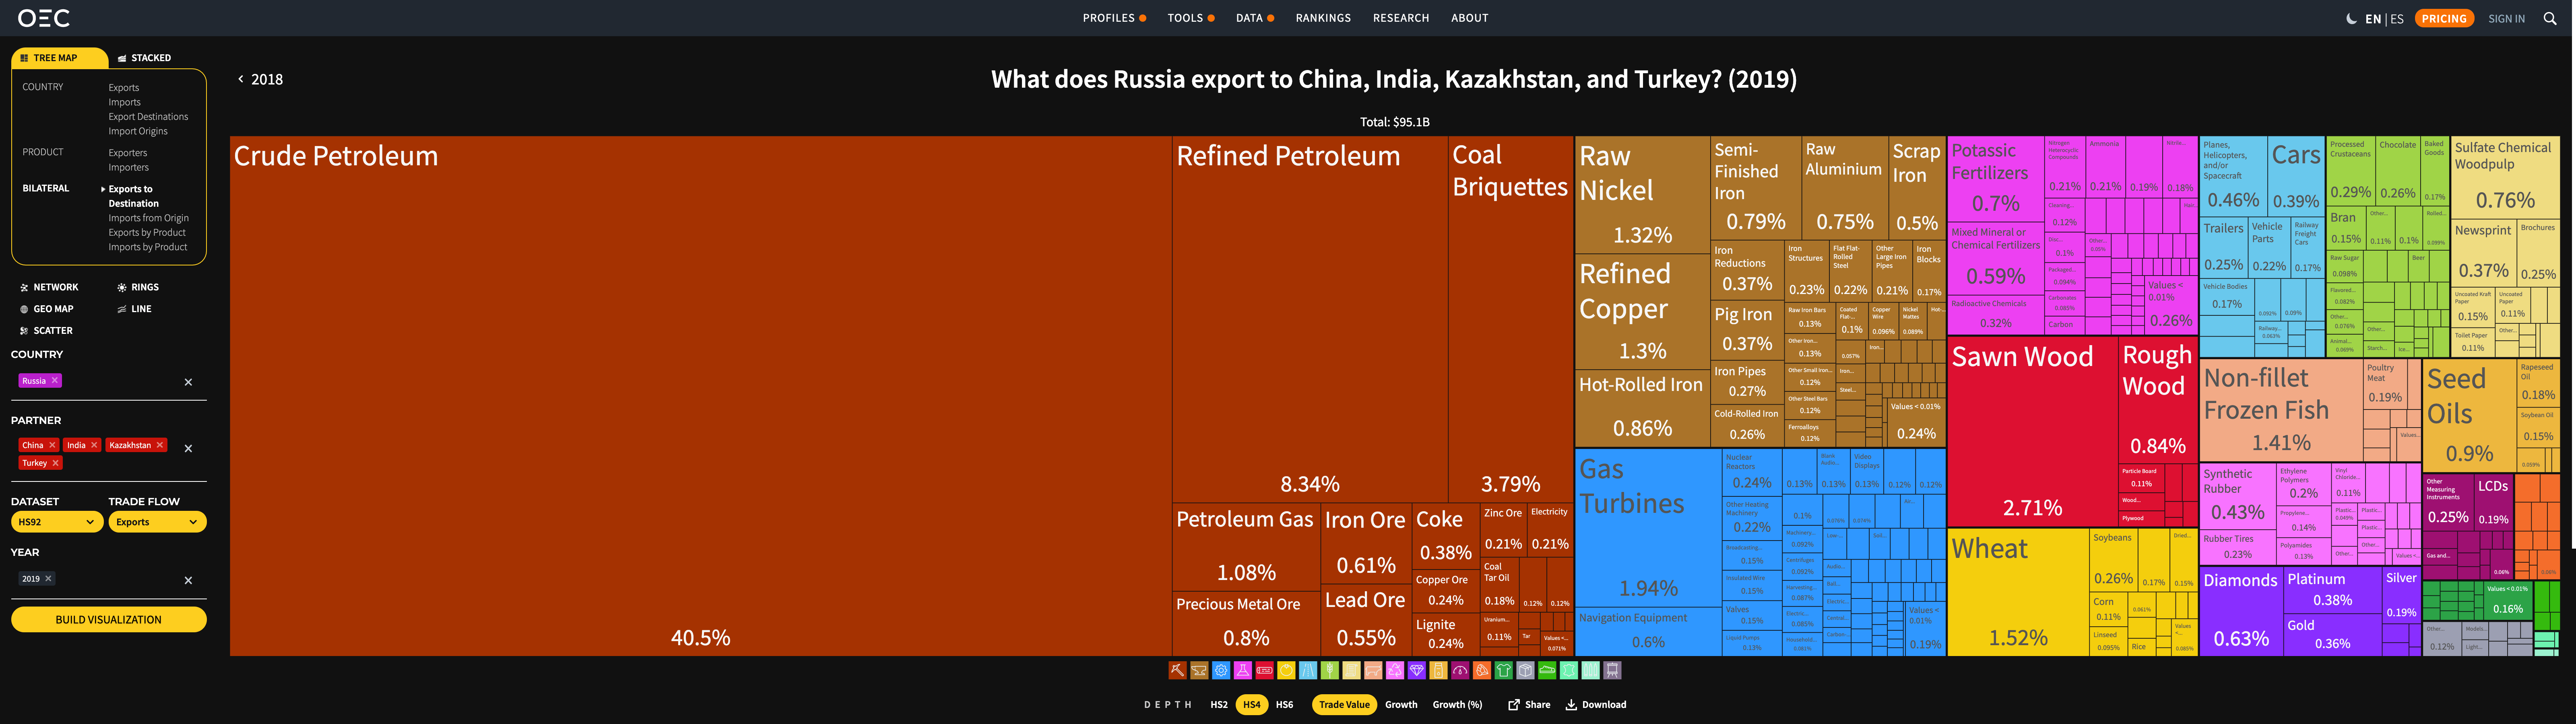This screenshot has width=2576, height=724.
Task: Select HS4 depth option
Action: (x=1252, y=705)
